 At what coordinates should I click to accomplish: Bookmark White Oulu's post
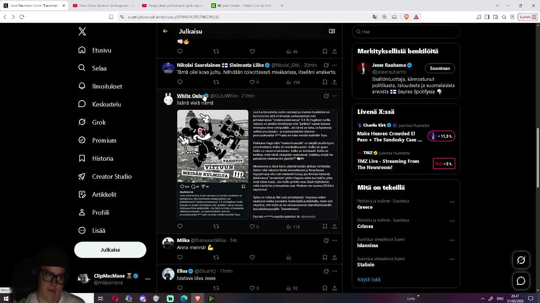click(325, 226)
